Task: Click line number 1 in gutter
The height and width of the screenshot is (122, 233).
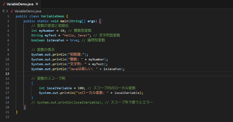Action: point(8,16)
